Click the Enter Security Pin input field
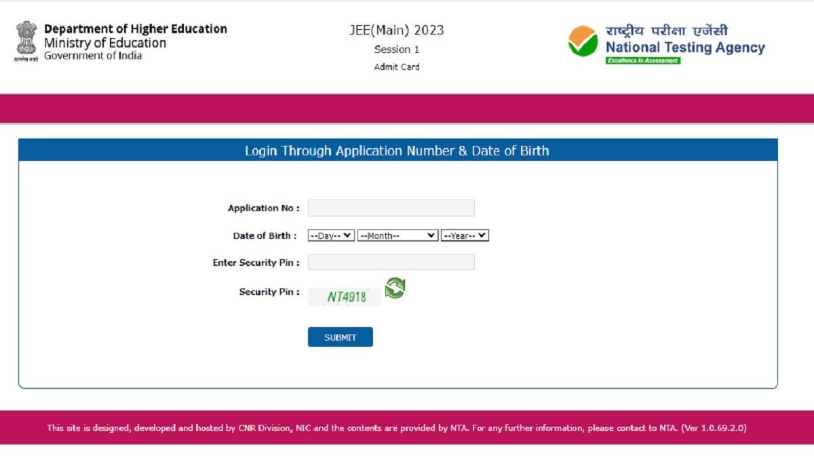The height and width of the screenshot is (458, 814). point(391,263)
